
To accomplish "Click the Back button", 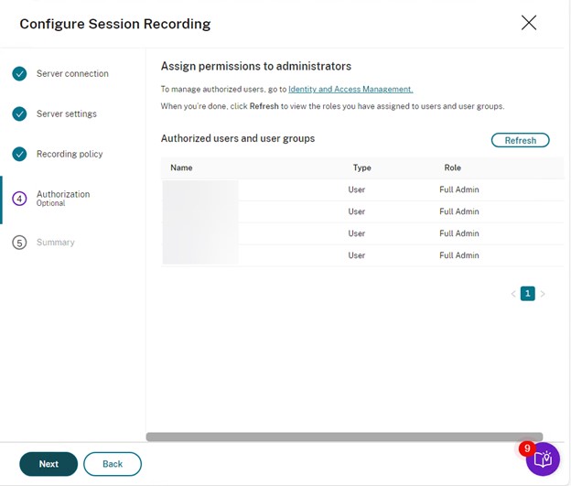I will [x=113, y=464].
